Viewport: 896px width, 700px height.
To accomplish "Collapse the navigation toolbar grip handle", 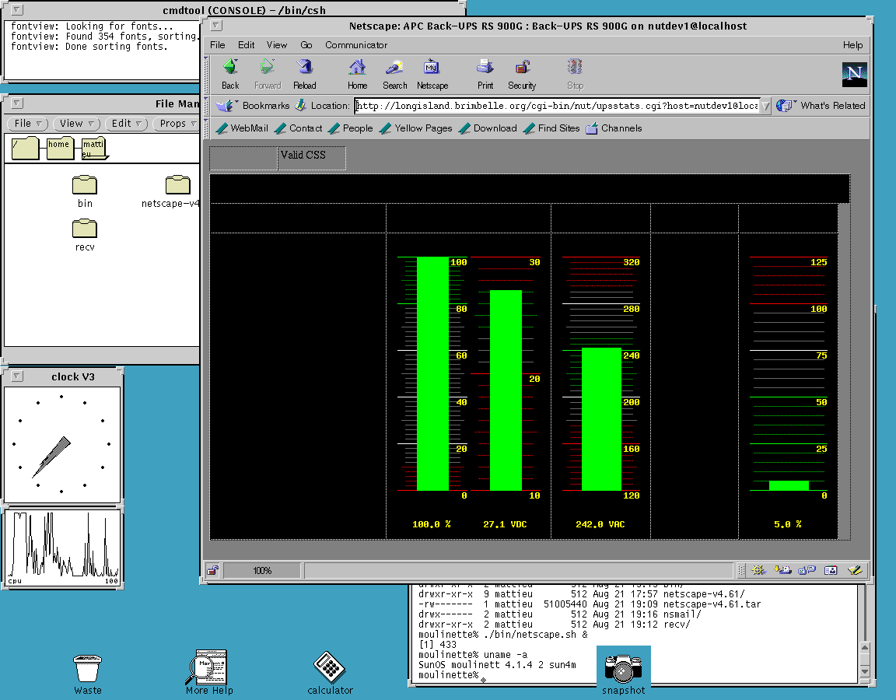I will pos(207,75).
